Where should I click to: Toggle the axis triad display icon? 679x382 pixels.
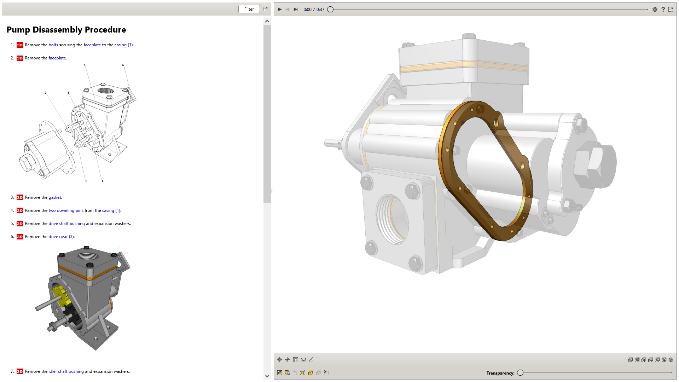point(287,360)
